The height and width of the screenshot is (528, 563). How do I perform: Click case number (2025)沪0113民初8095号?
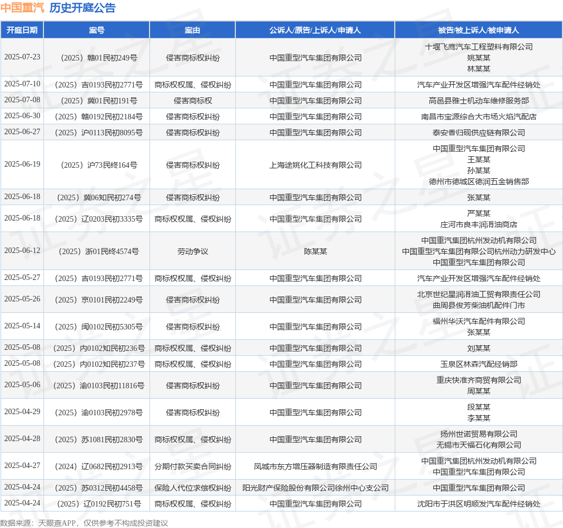coord(97,133)
